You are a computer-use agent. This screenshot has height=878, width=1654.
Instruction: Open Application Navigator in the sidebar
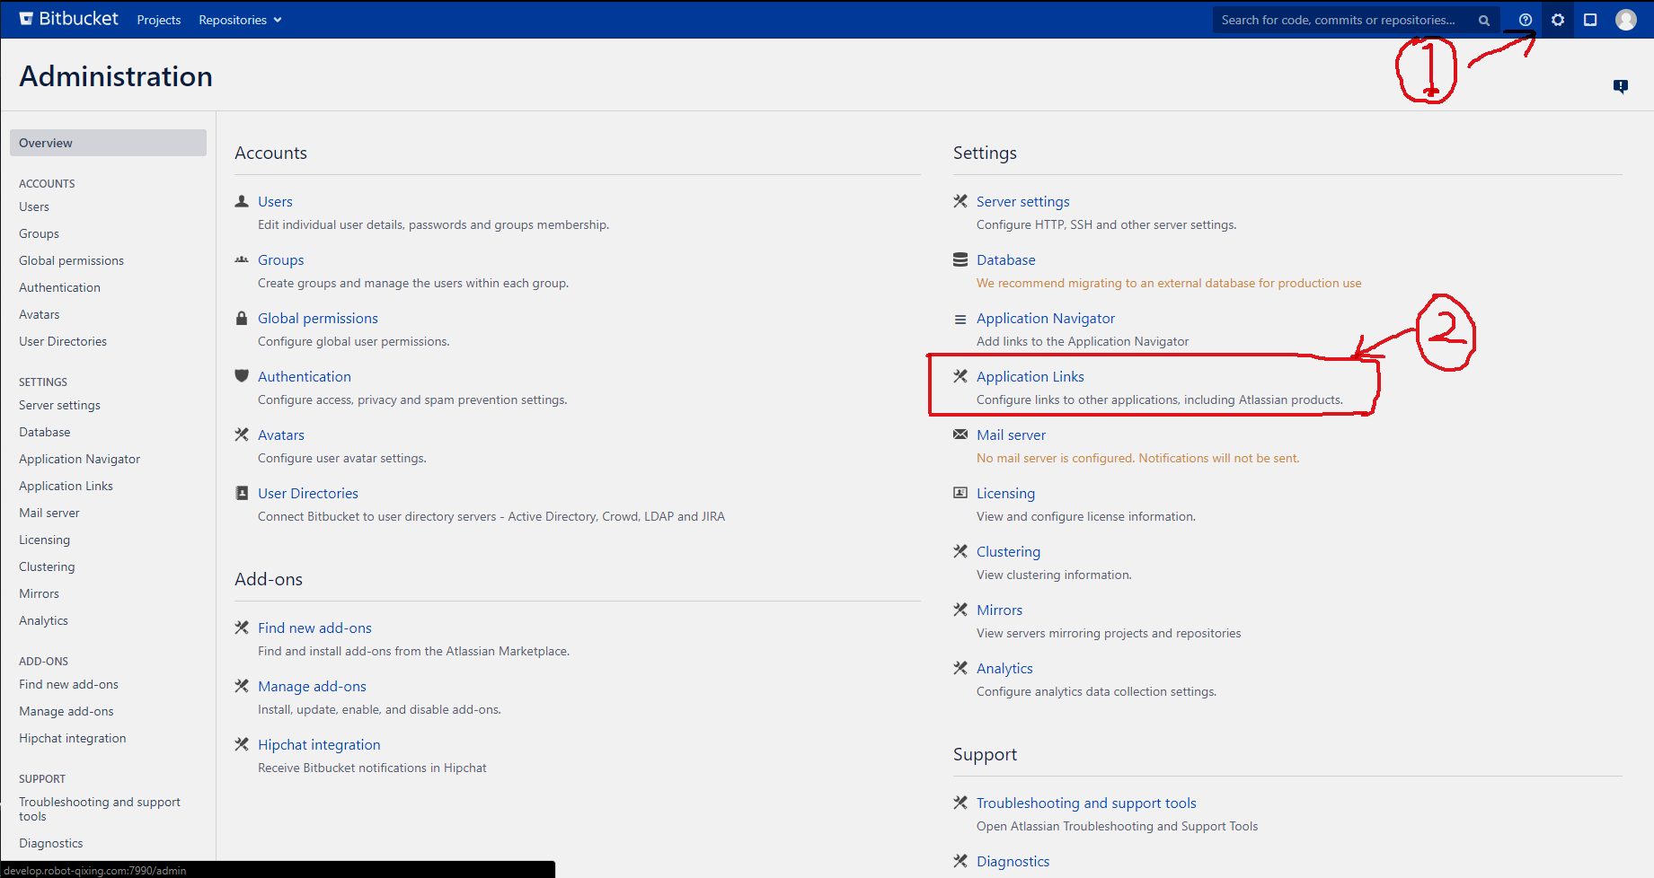[79, 459]
